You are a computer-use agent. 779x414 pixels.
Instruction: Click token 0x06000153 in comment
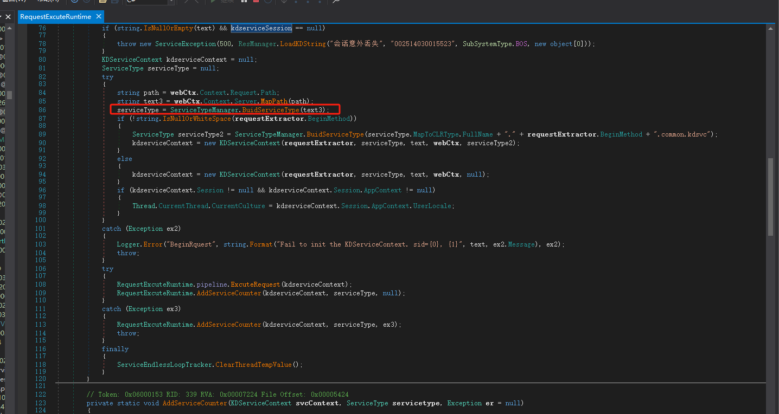pyautogui.click(x=144, y=394)
